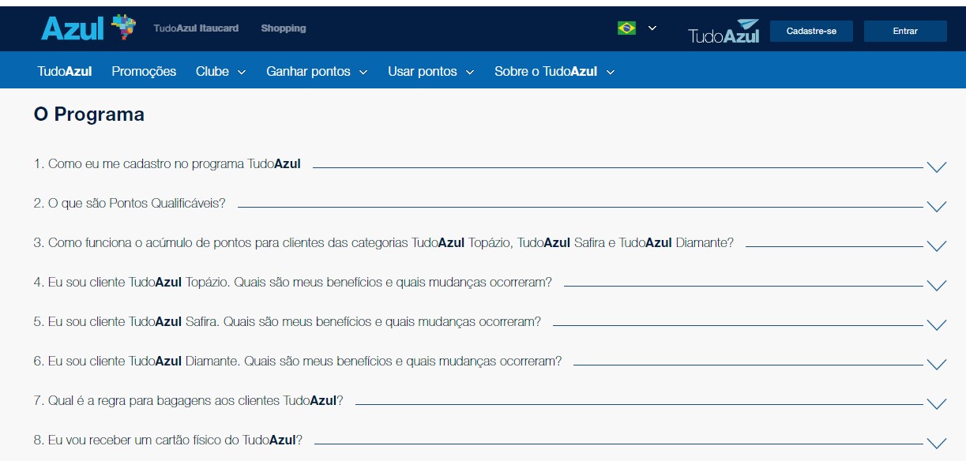966x461 pixels.
Task: Click the Cadastre-se button
Action: tap(811, 31)
